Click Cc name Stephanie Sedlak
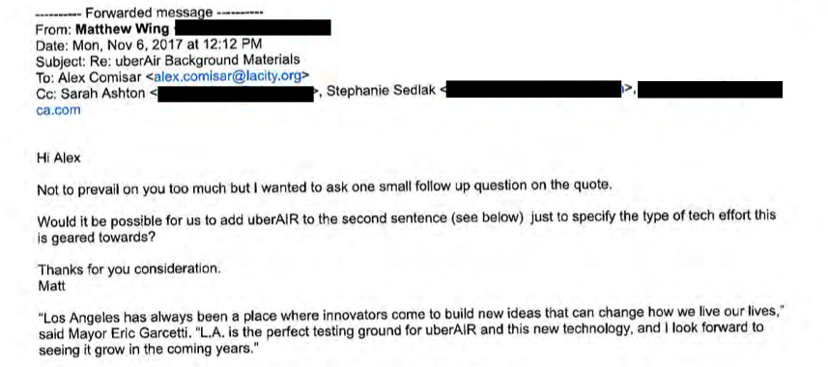 click(x=382, y=92)
